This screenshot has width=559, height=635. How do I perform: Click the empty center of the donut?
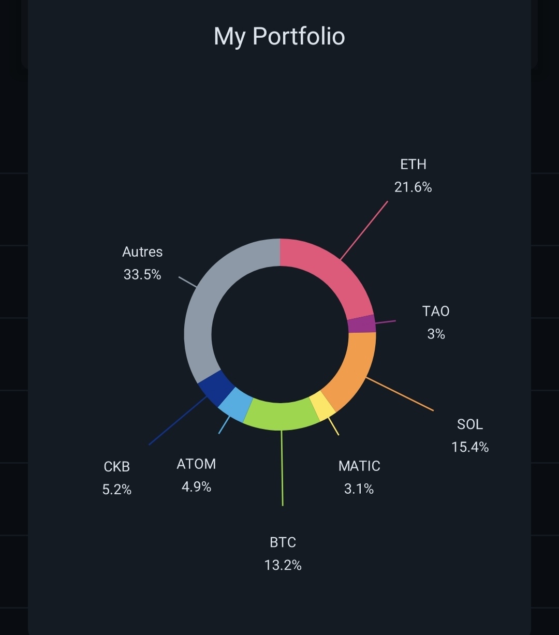point(280,334)
